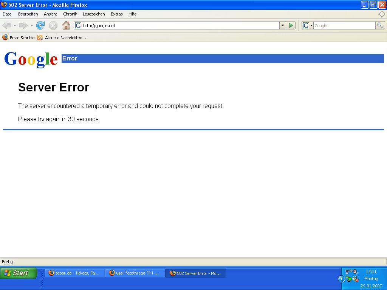387x290 pixels.
Task: Expand the address bar URL dropdown
Action: coord(283,25)
